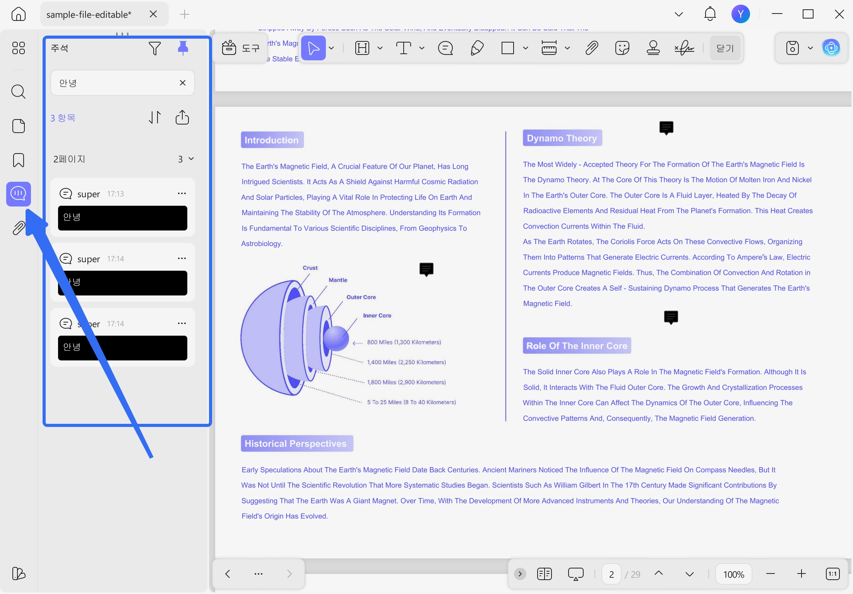The height and width of the screenshot is (594, 853).
Task: Open comment icon above Role Of The Inner Core
Action: 671,317
